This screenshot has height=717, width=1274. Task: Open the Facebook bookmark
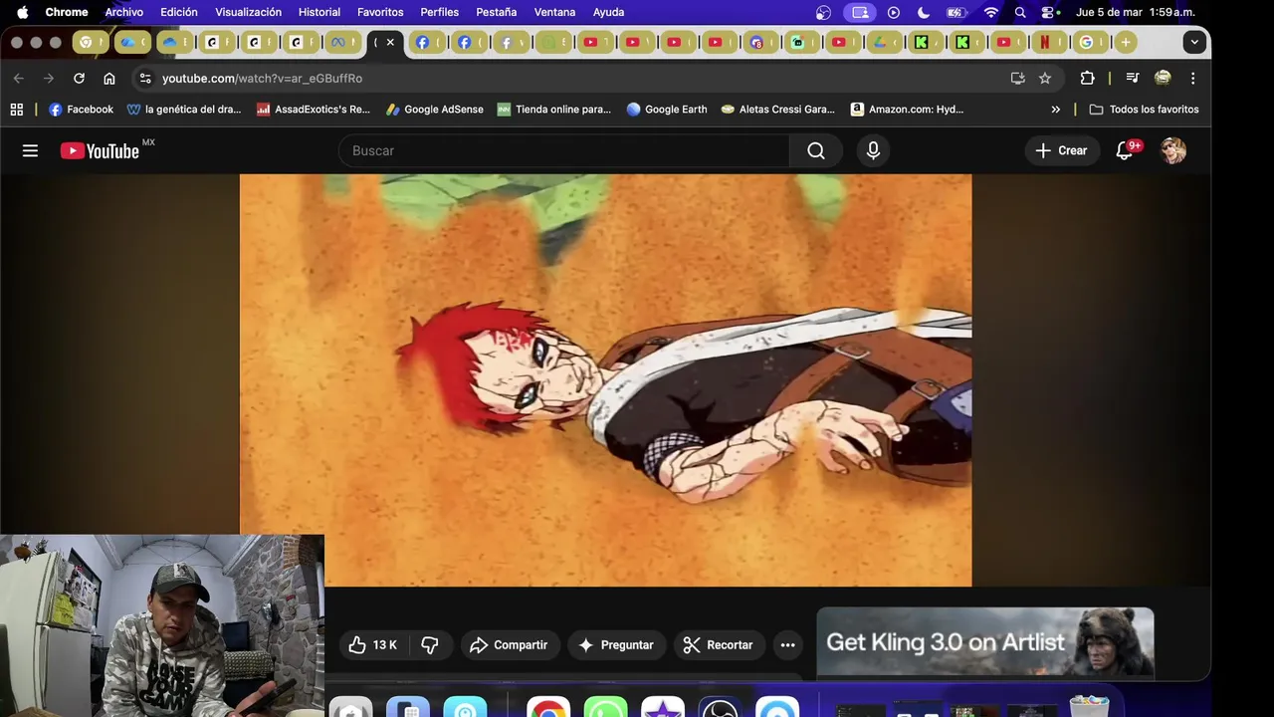tap(81, 110)
